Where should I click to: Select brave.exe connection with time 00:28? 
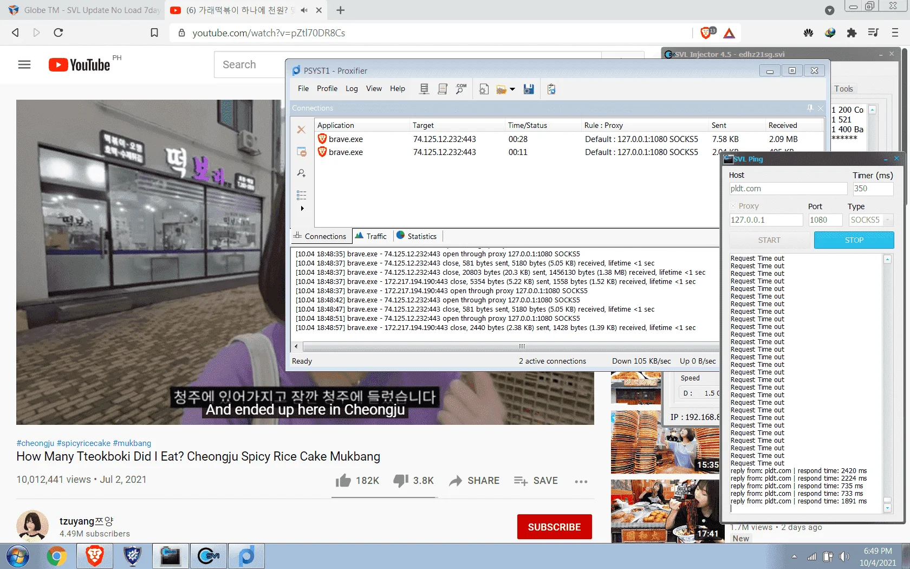click(569, 139)
